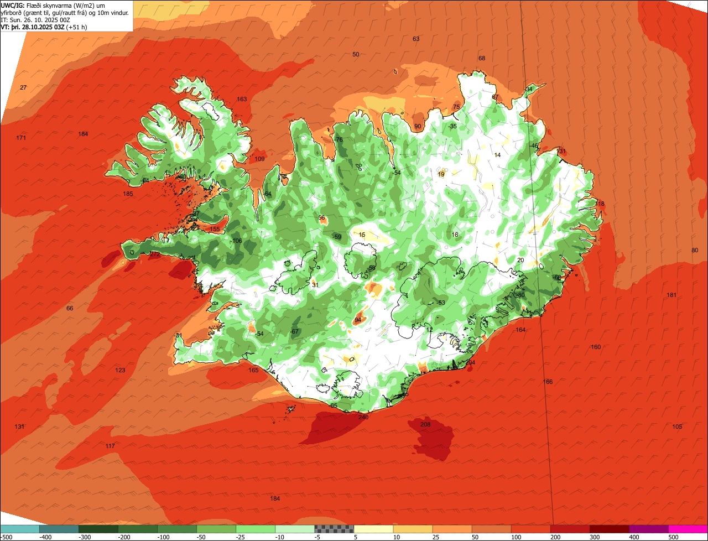Click the map value 27 in the northwest sea
Image resolution: width=708 pixels, height=541 pixels.
click(23, 87)
